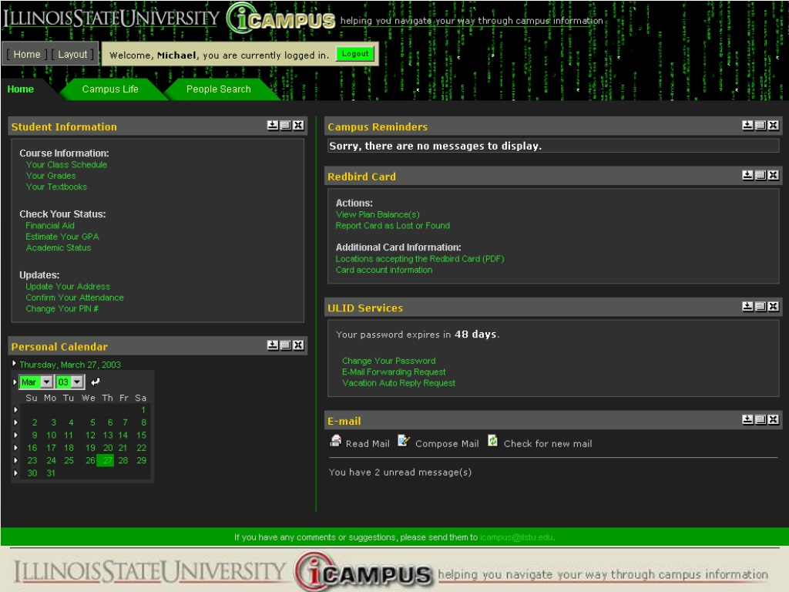Click the green Logout button
The image size is (789, 592).
(355, 54)
